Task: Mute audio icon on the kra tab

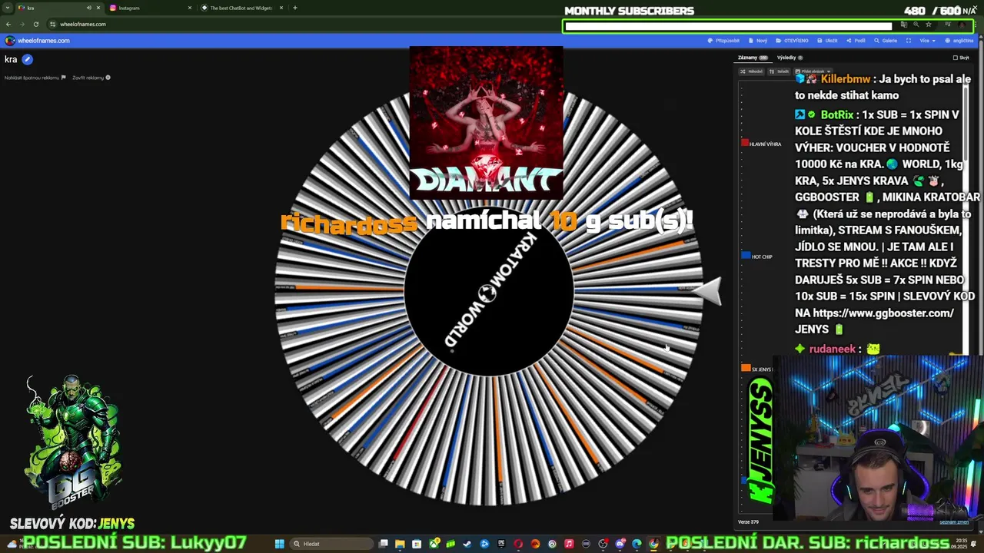Action: (88, 8)
